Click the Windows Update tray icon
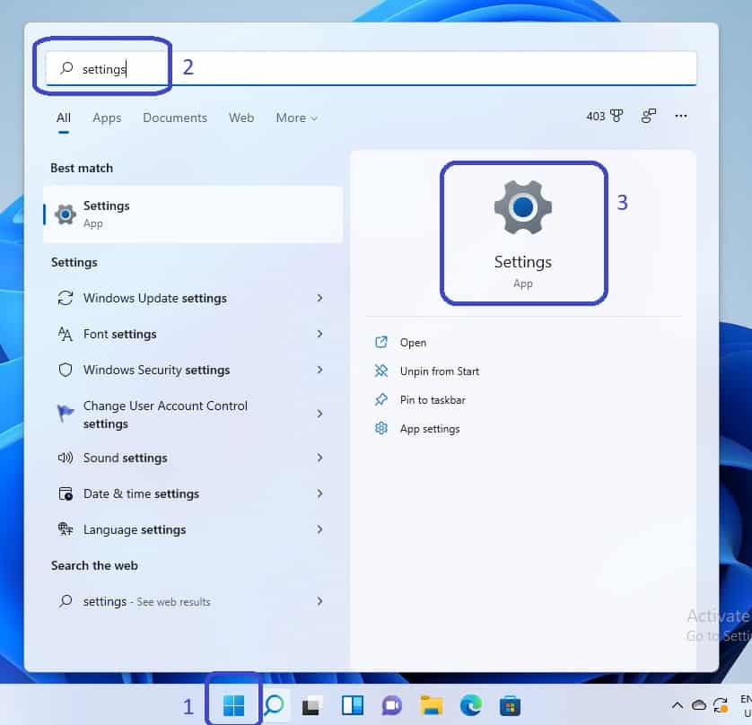Screen dimensions: 752x725 click(721, 705)
